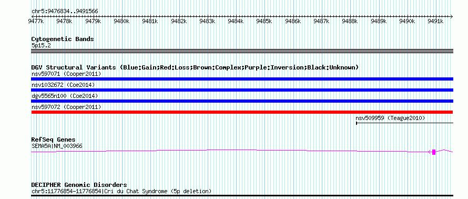The height and width of the screenshot is (199, 468).
Task: Click the 9478k ruler tick label
Action: 65,22
